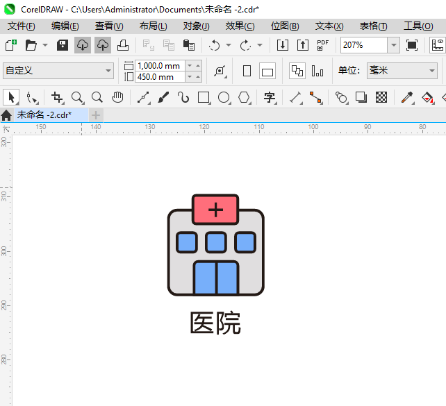The height and width of the screenshot is (406, 446).
Task: Click the full-screen preview icon
Action: [412, 45]
